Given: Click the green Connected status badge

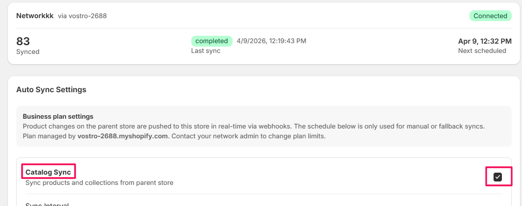Looking at the screenshot, I should pos(490,16).
